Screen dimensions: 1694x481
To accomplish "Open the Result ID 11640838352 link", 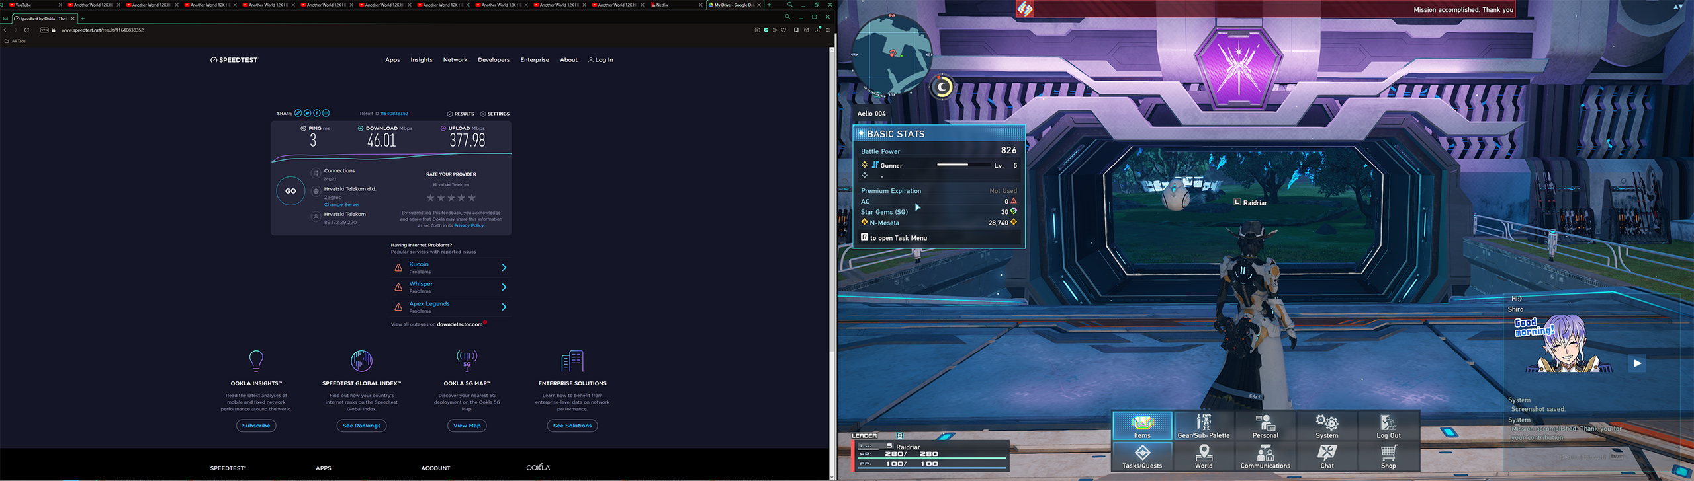I will [x=394, y=114].
